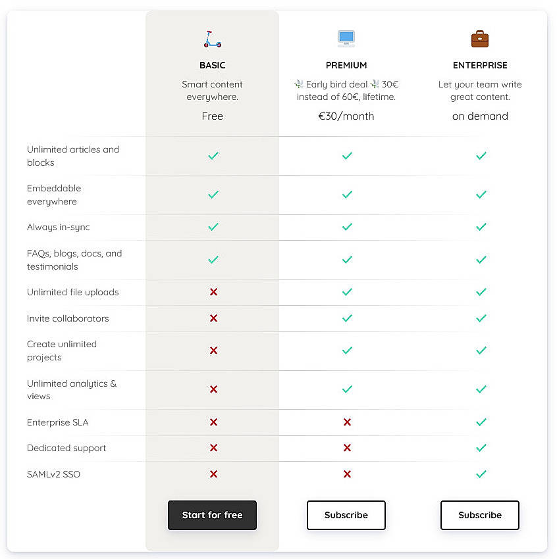
Task: Click the checkmark for Always in-sync under ENTERPRISE
Action: coord(481,227)
